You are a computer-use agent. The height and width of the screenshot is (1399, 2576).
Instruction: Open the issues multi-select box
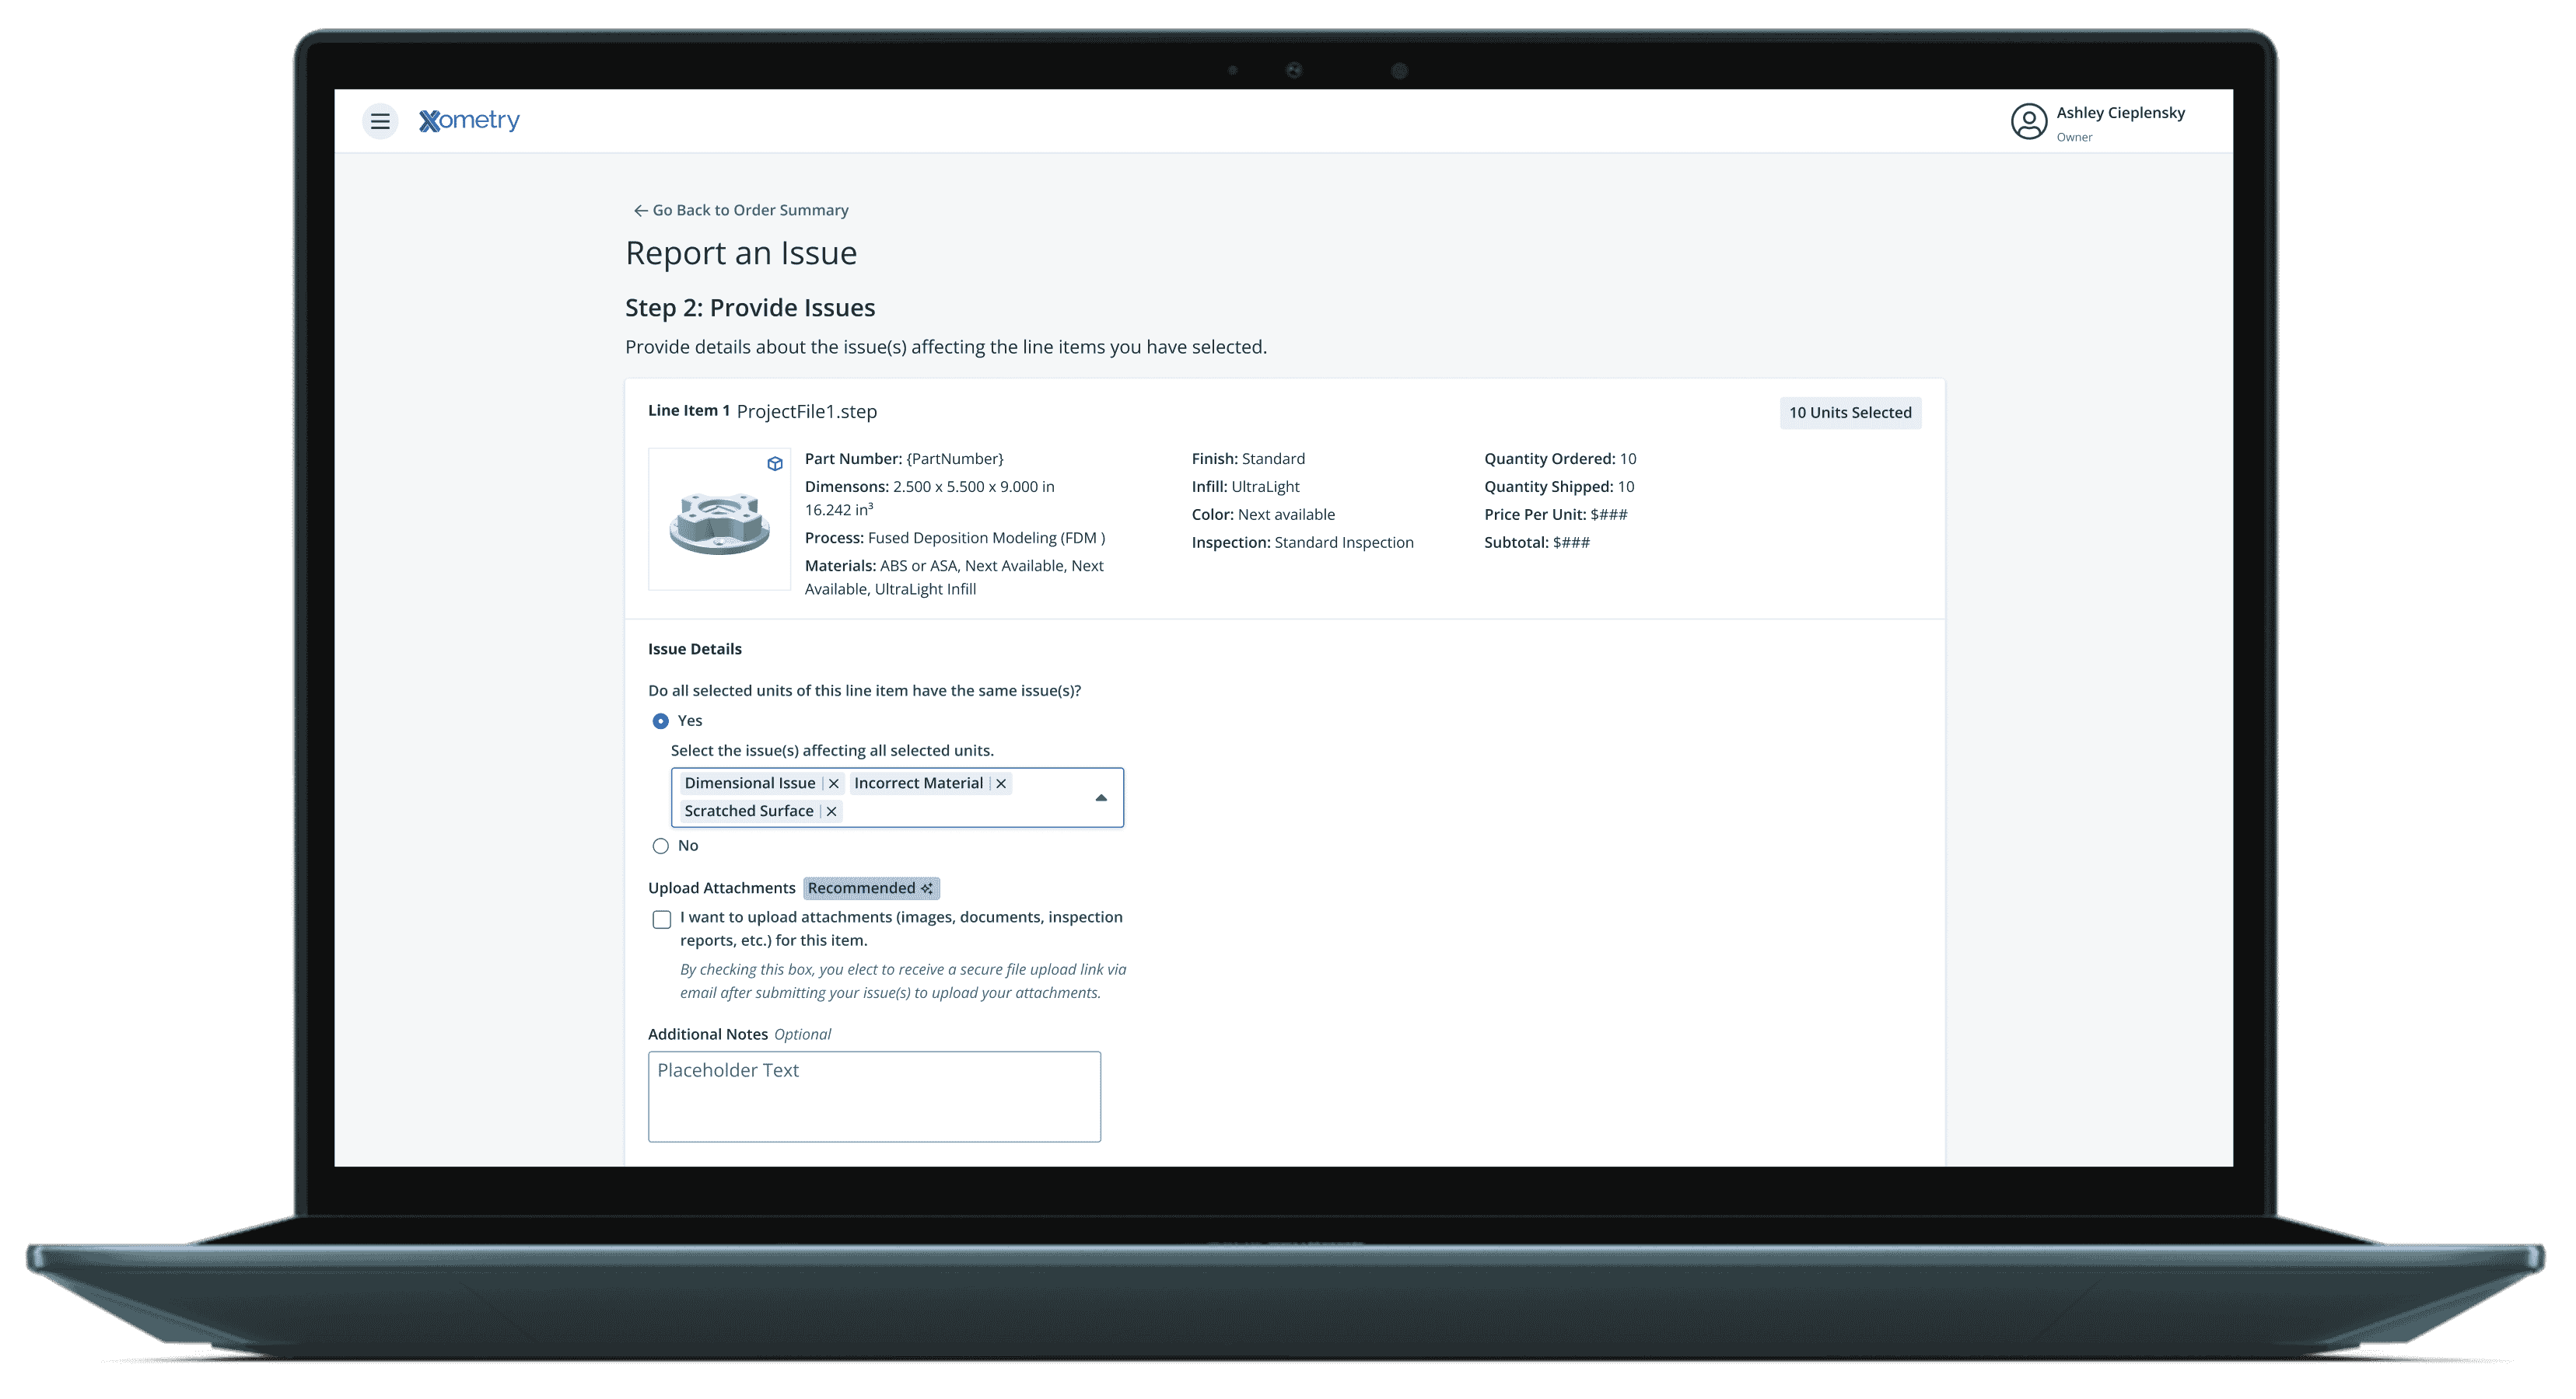pos(960,811)
